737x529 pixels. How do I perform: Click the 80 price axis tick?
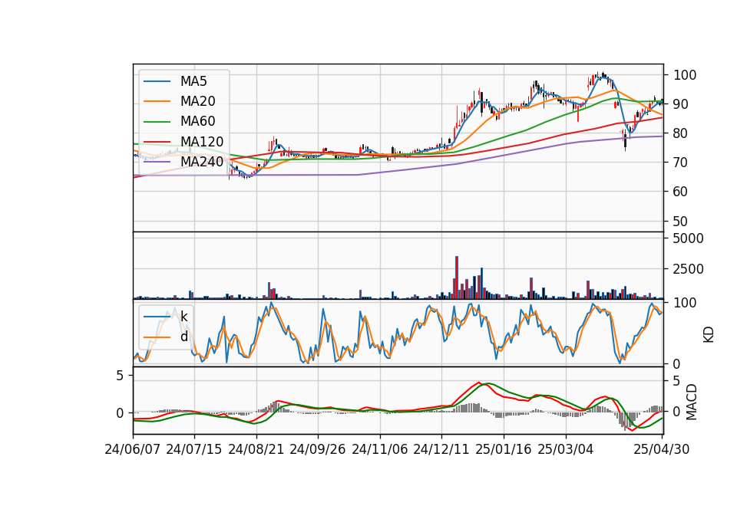pos(681,133)
